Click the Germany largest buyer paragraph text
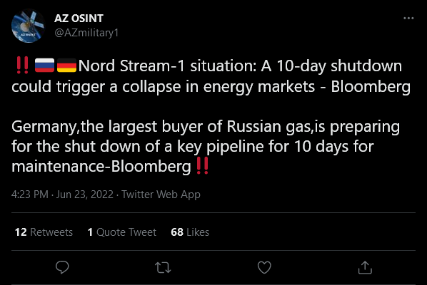The image size is (427, 285). [x=206, y=147]
